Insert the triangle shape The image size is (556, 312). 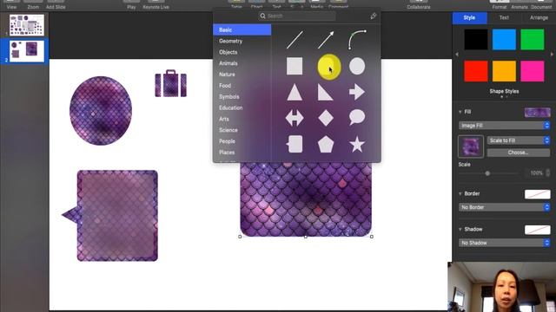point(295,93)
